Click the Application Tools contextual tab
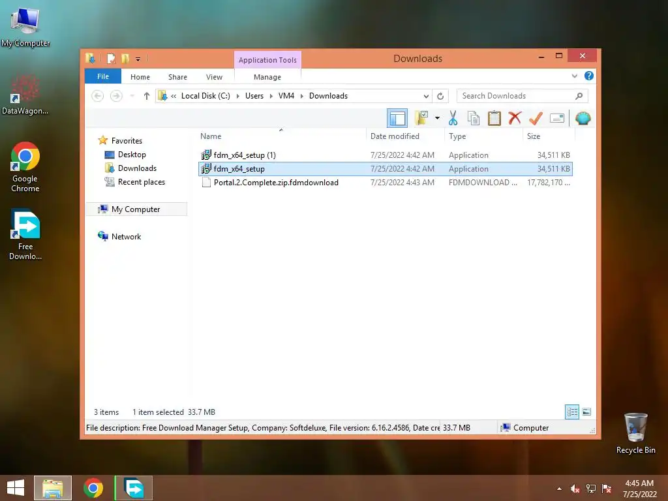668x501 pixels. point(267,59)
